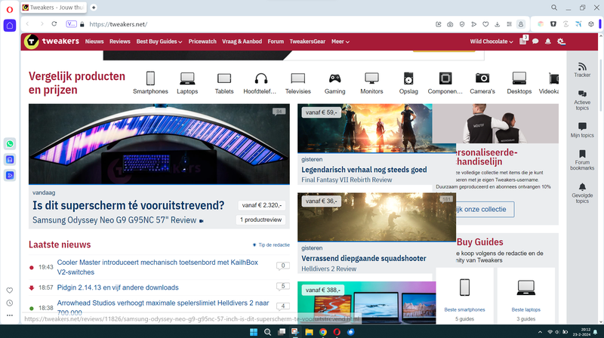
Task: Open the Opera main menu logo
Action: [10, 10]
